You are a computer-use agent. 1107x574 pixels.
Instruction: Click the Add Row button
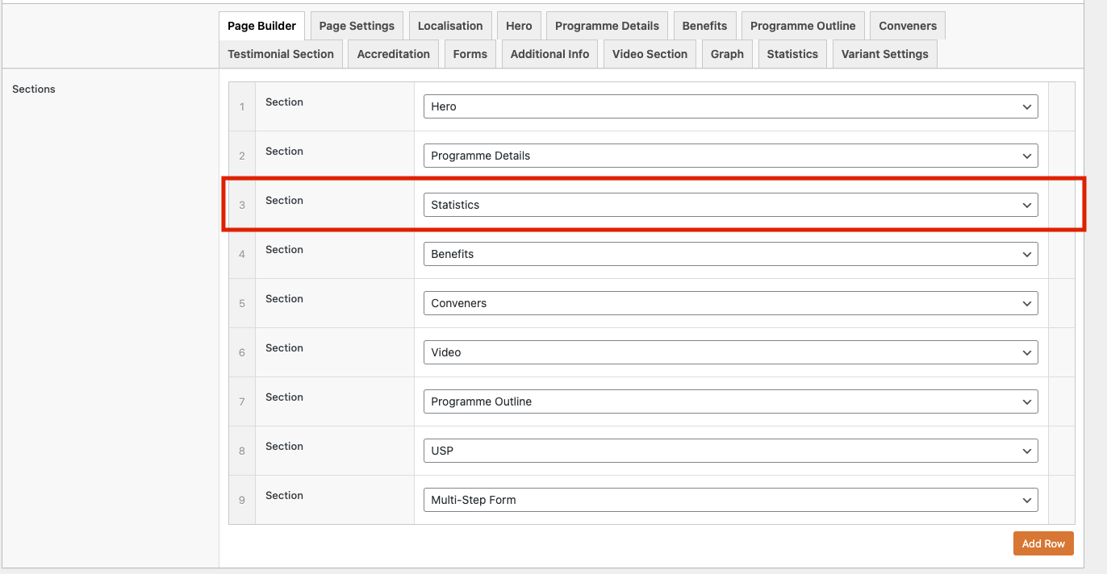point(1042,543)
